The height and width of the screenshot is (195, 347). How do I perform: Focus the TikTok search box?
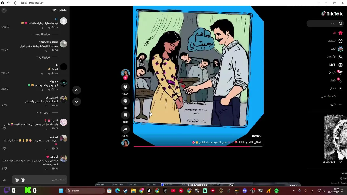click(325, 23)
